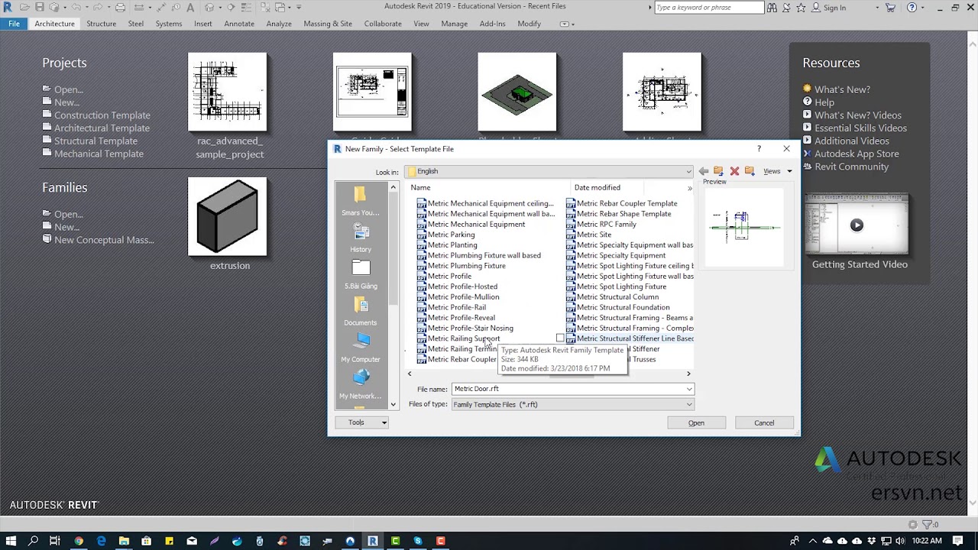Click the Favorites star icon
The width and height of the screenshot is (978, 550).
coord(801,8)
